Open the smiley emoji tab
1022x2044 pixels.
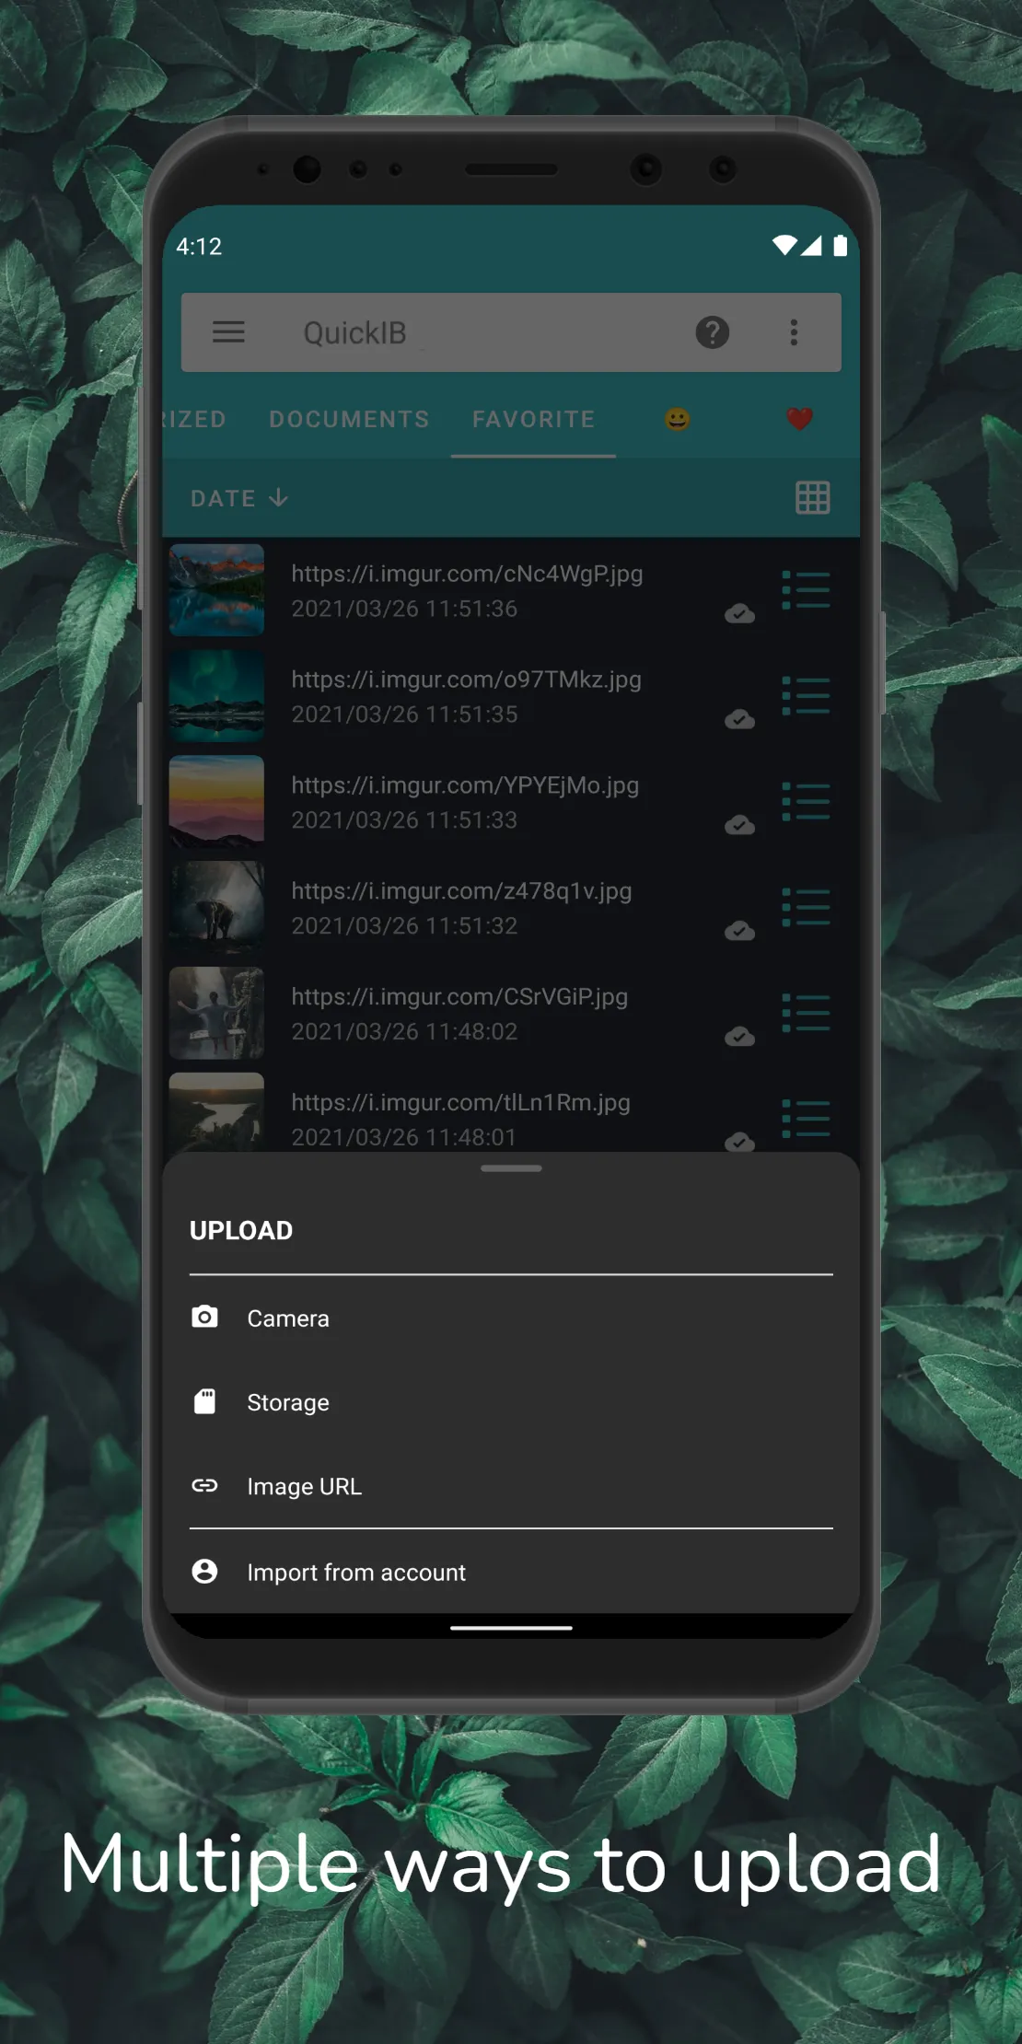point(678,419)
